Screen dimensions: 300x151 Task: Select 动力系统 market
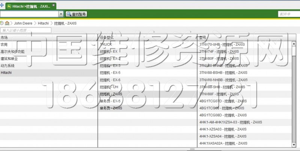click(x=49, y=66)
